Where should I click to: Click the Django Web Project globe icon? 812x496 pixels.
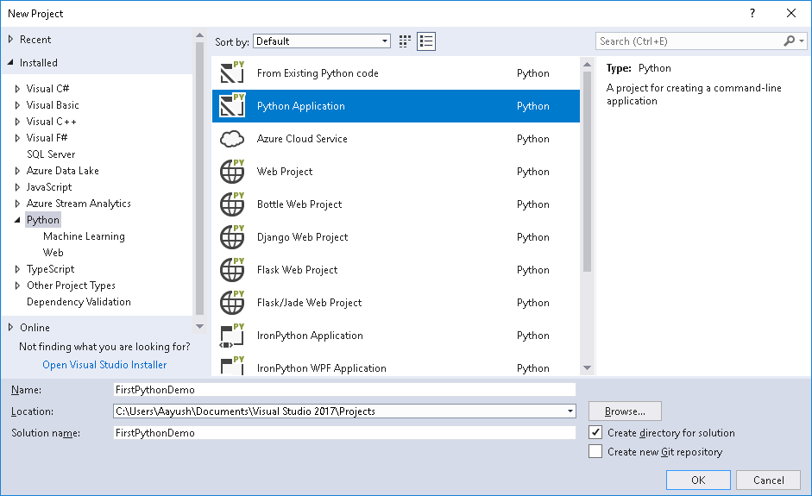[232, 237]
